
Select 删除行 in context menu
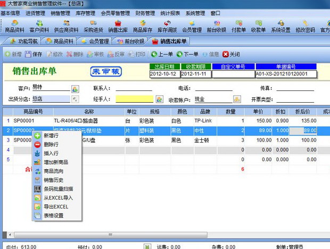(x=57, y=145)
